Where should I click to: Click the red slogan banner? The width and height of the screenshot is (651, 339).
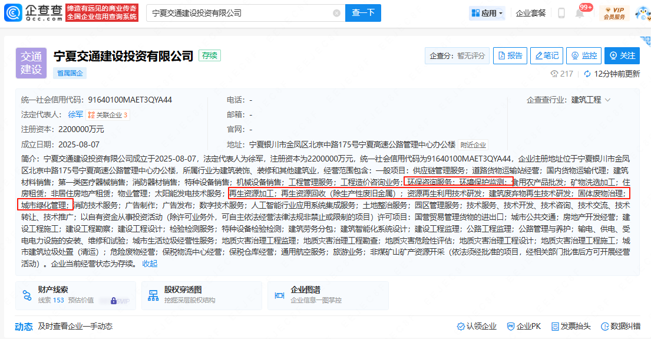102,13
